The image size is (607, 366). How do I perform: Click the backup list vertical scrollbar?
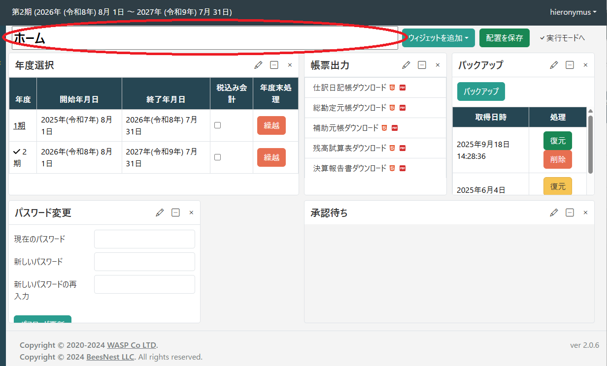pyautogui.click(x=590, y=144)
